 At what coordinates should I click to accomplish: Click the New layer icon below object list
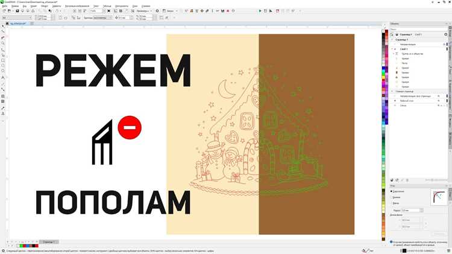392,180
